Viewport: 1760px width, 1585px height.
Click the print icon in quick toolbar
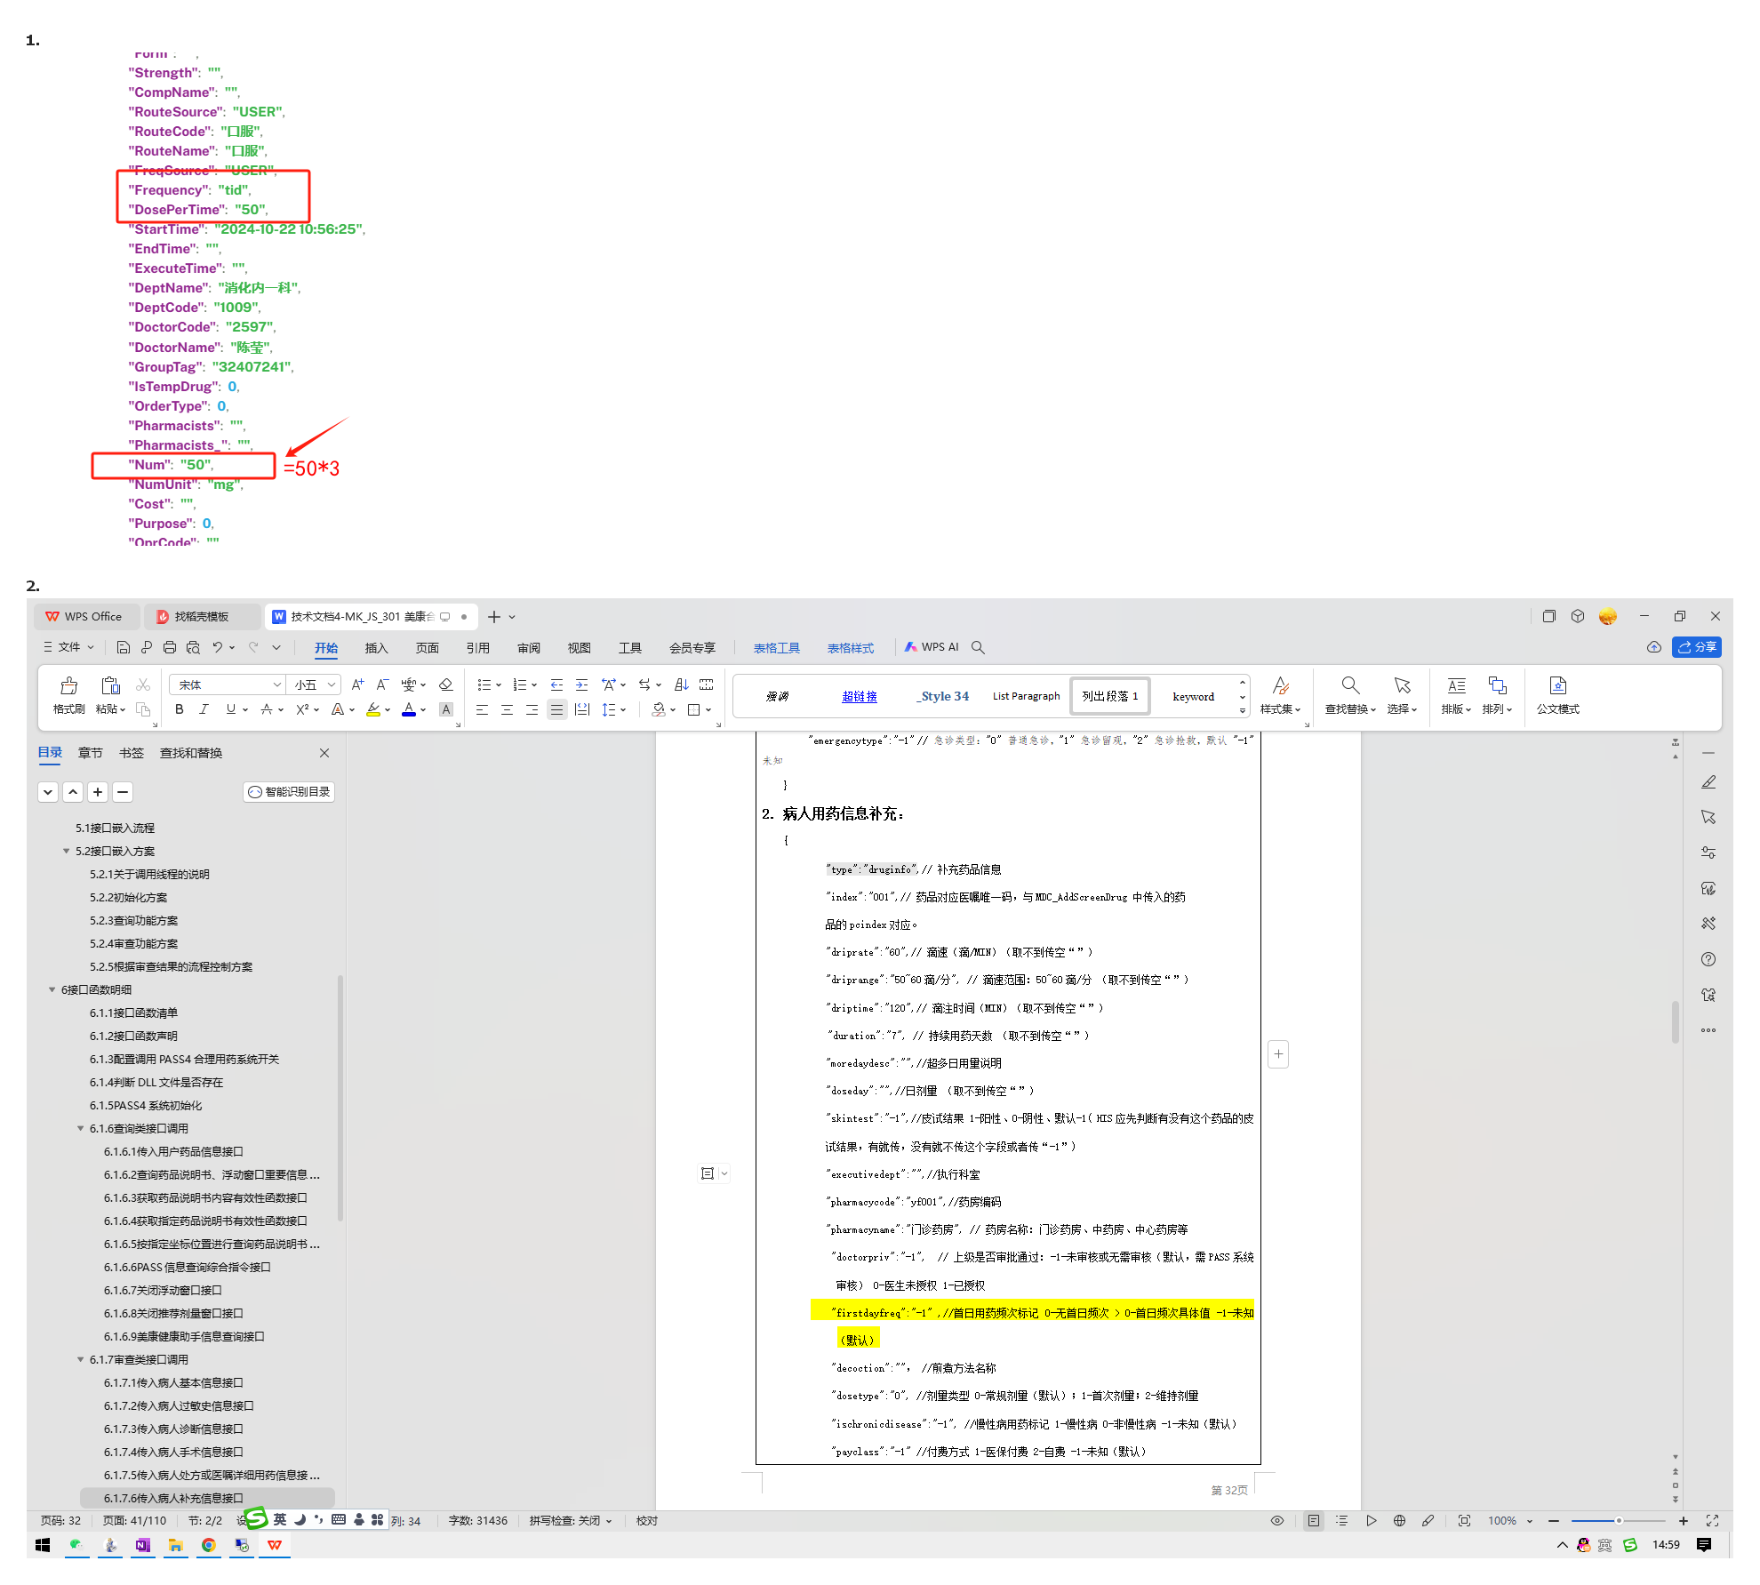(x=170, y=647)
